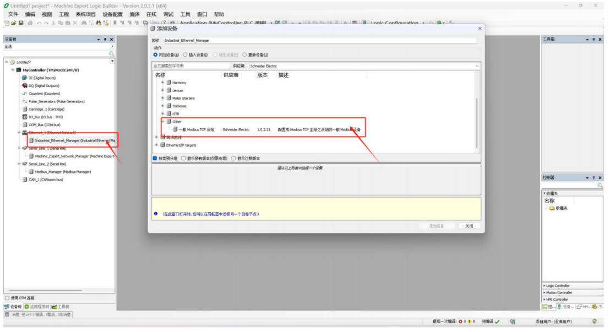Viewport: 609px width, 332px height.
Task: Click the 全文搜索 search field in dialog
Action: tap(191, 66)
